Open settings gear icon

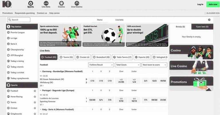209,20
